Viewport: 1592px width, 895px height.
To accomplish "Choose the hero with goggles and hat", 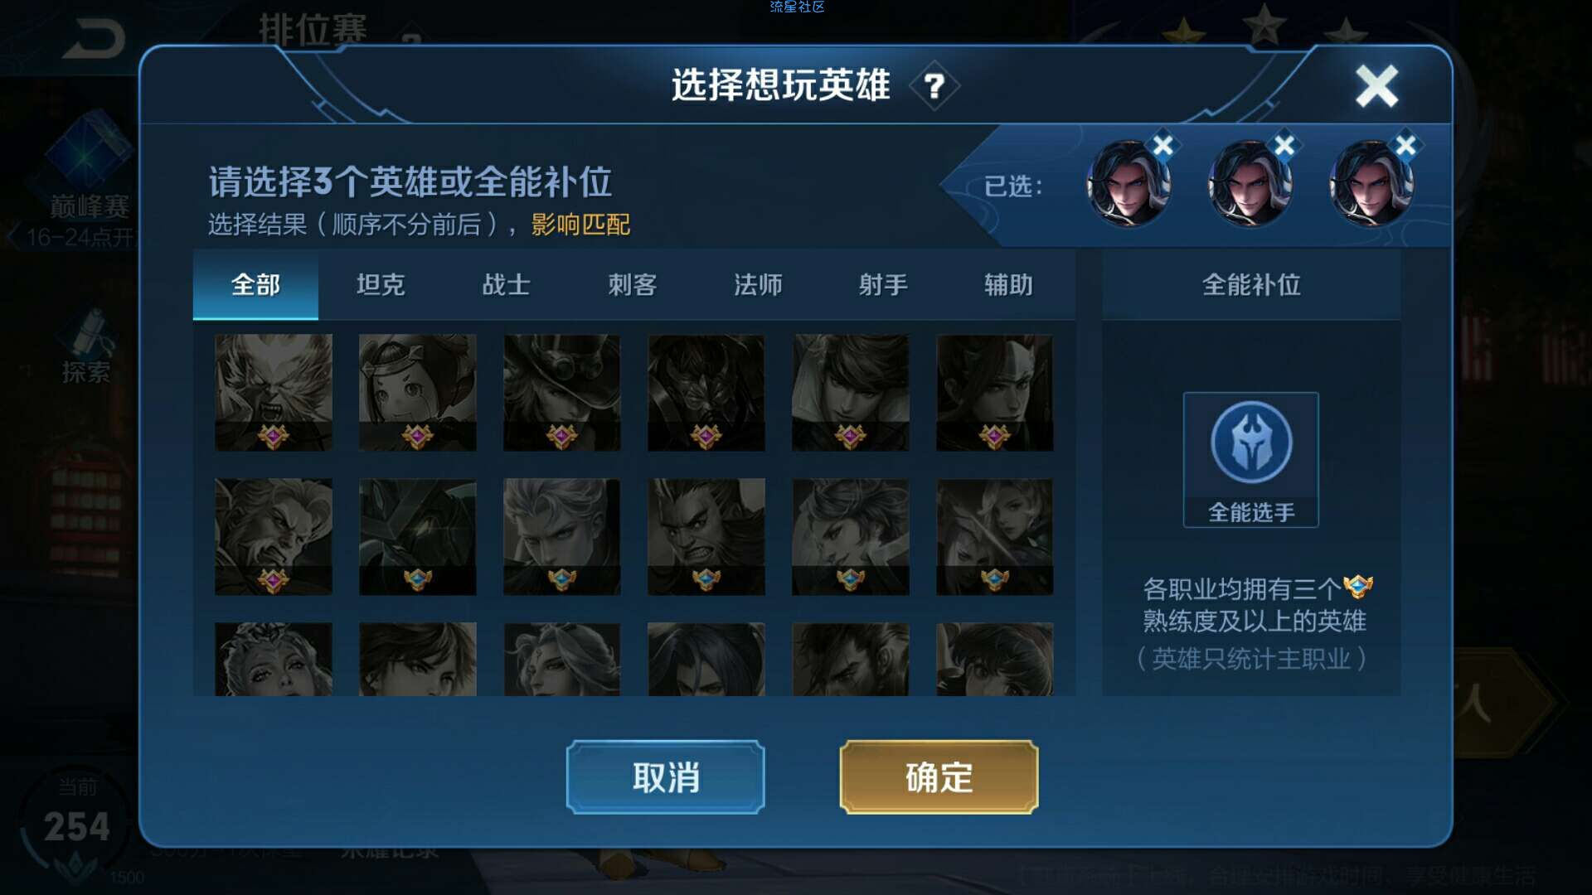I will coord(561,393).
